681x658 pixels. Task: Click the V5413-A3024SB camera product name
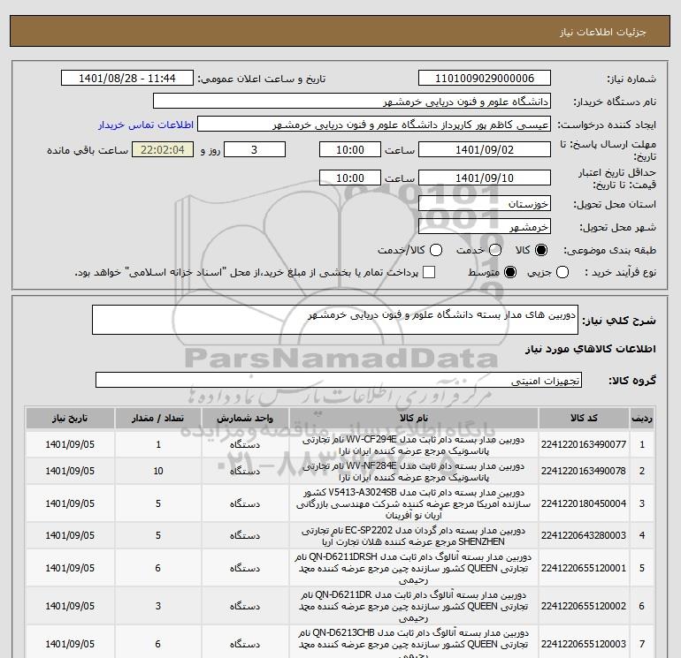[414, 503]
